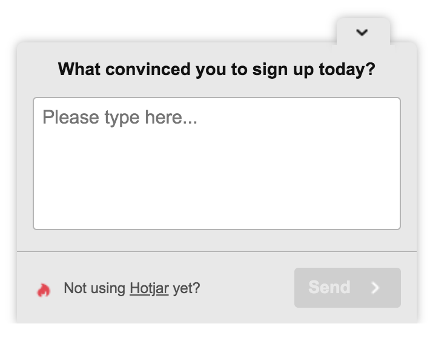
Task: Click the red flame icon beside 'Not using'
Action: click(x=44, y=290)
